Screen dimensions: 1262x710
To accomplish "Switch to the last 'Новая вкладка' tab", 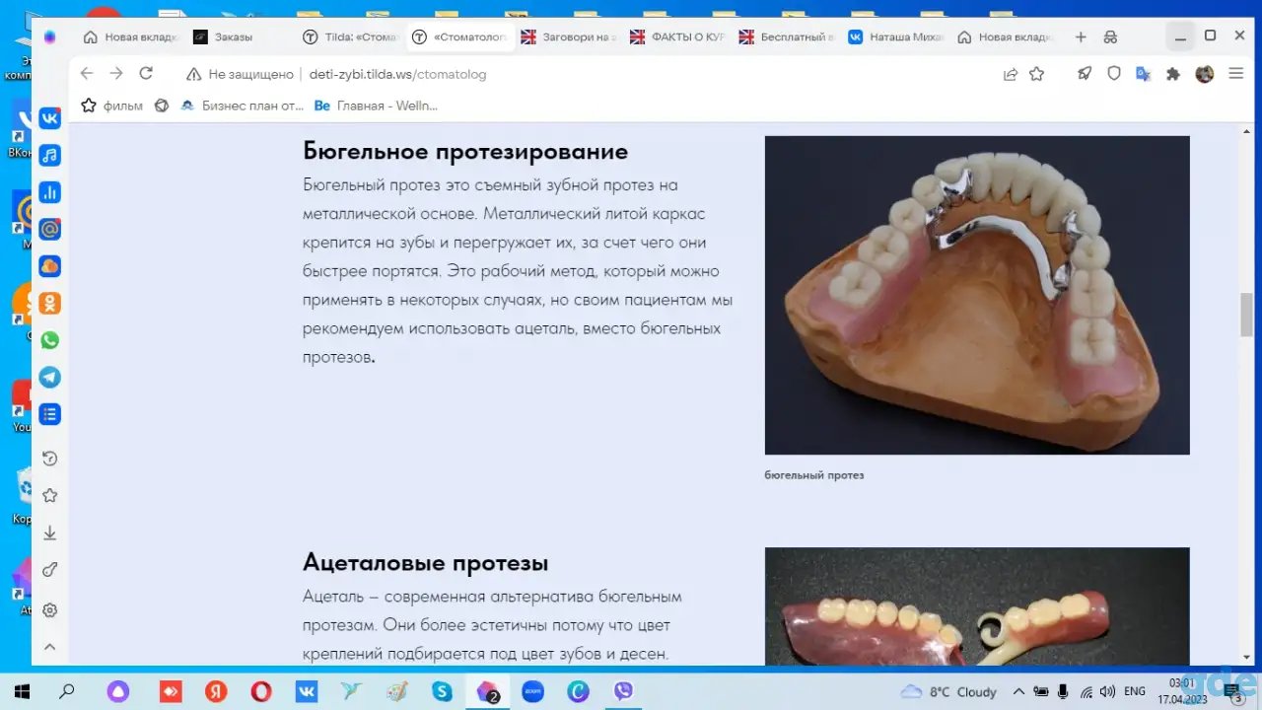I will pos(1006,36).
